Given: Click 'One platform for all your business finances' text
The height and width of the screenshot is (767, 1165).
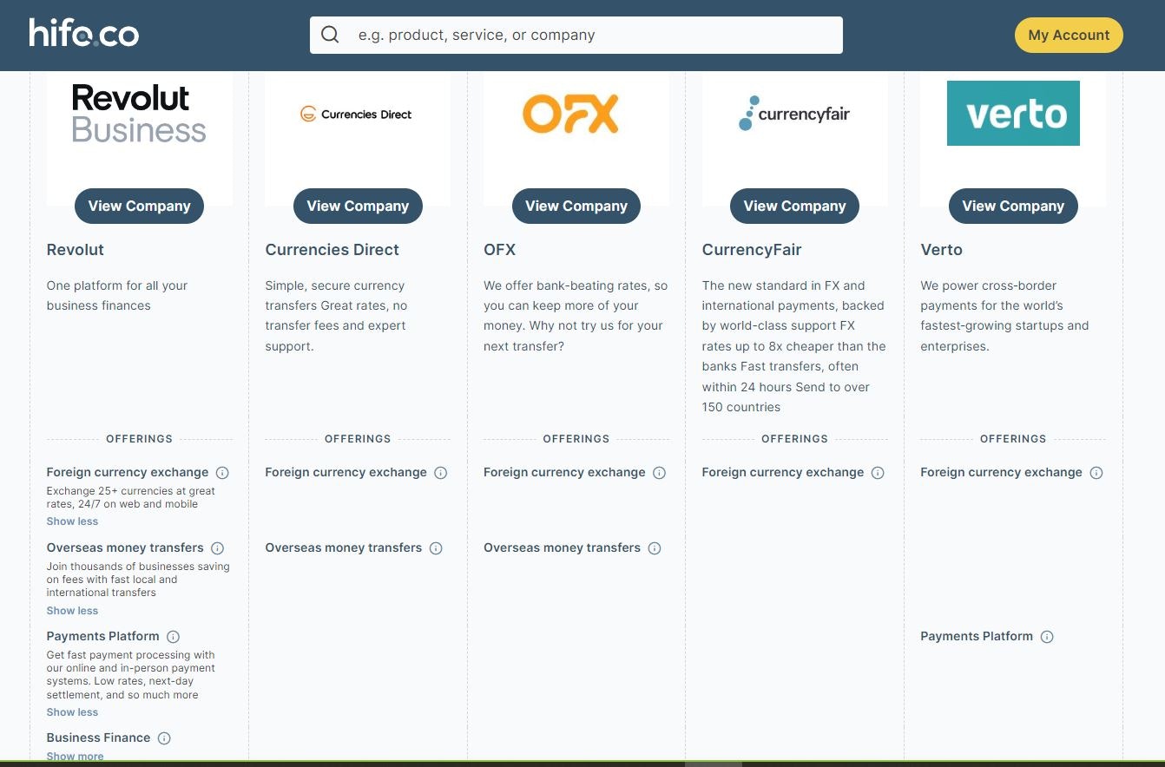Looking at the screenshot, I should (x=117, y=296).
